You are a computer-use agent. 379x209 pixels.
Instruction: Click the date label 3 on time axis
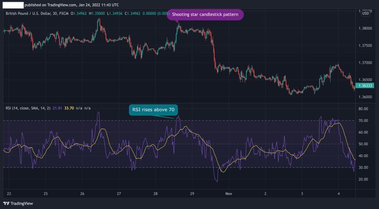point(302,194)
